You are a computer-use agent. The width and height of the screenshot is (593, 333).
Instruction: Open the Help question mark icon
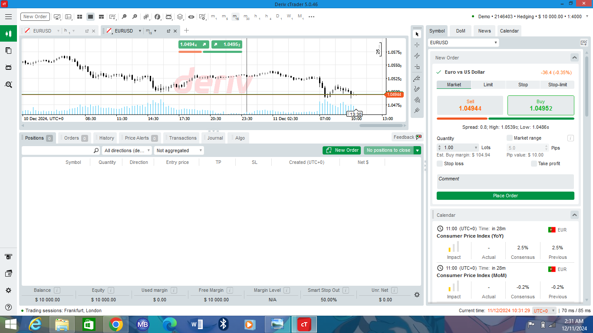(x=8, y=307)
